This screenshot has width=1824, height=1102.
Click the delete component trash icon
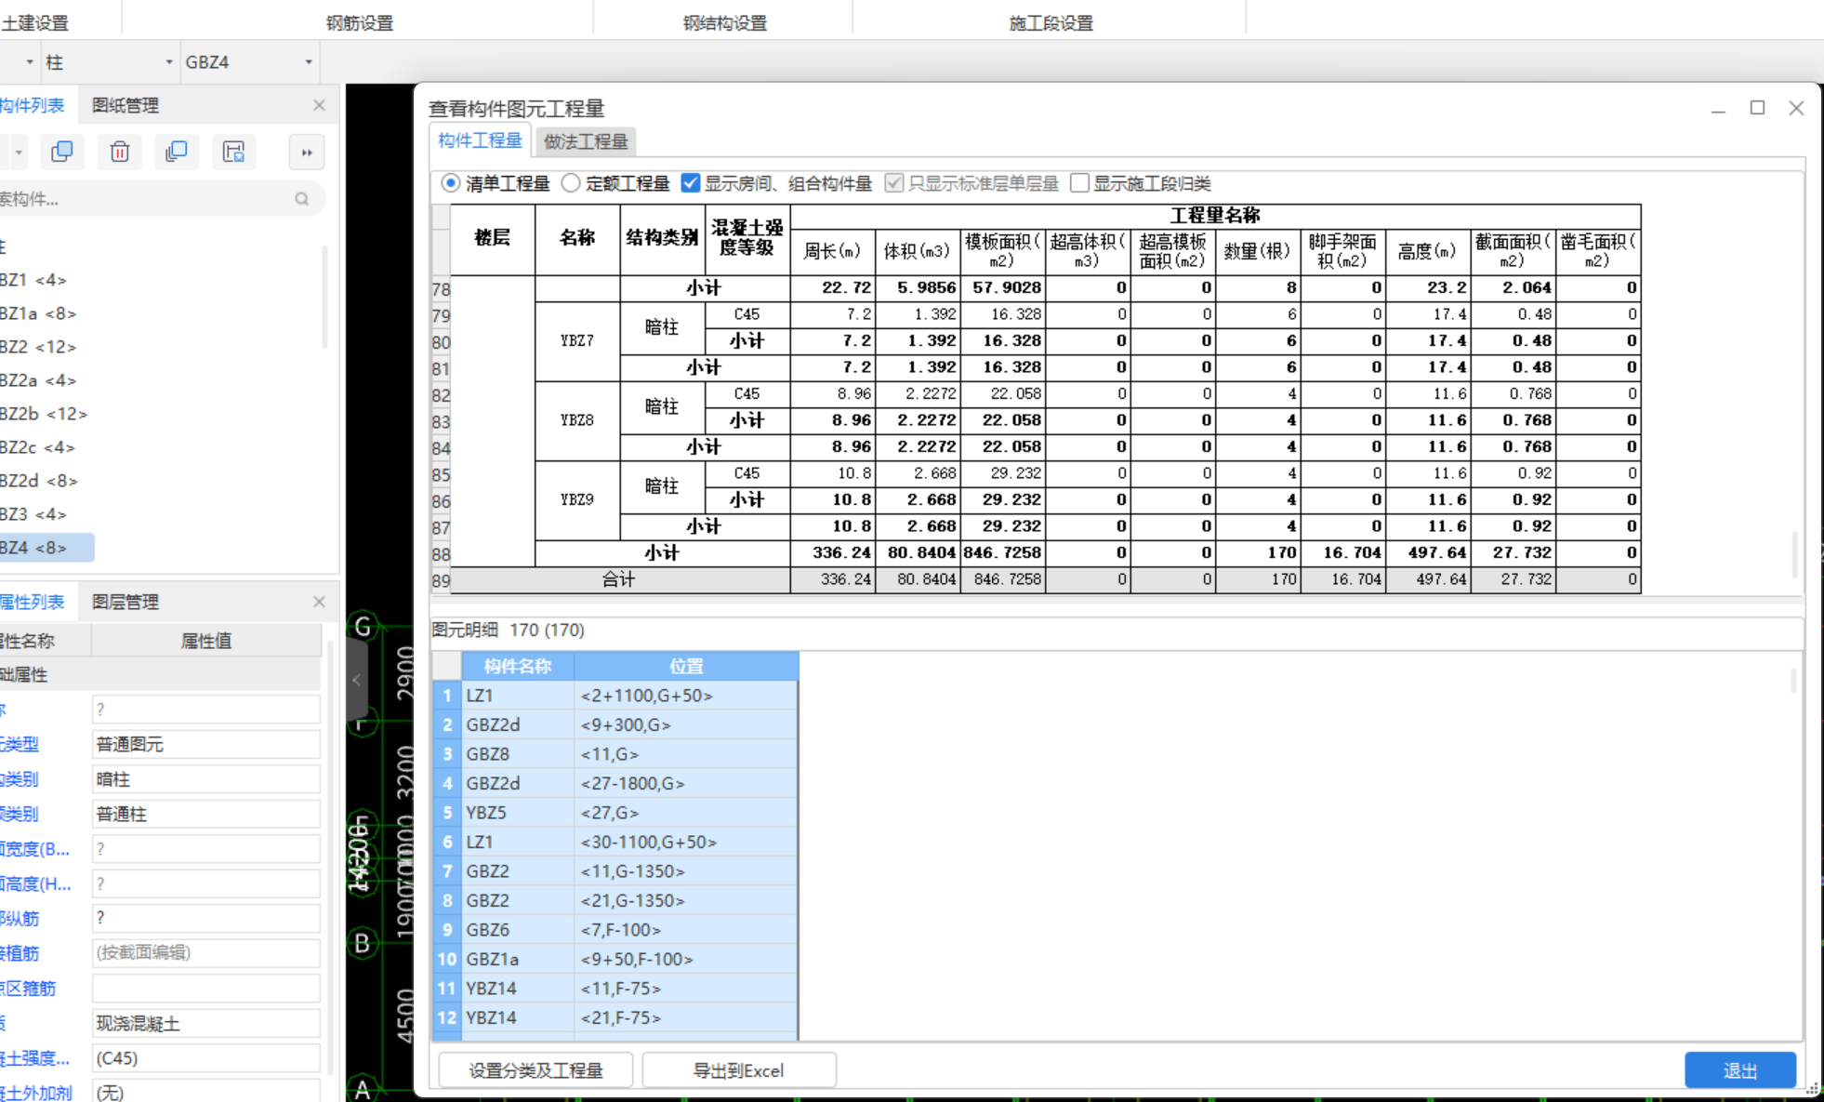pos(119,152)
